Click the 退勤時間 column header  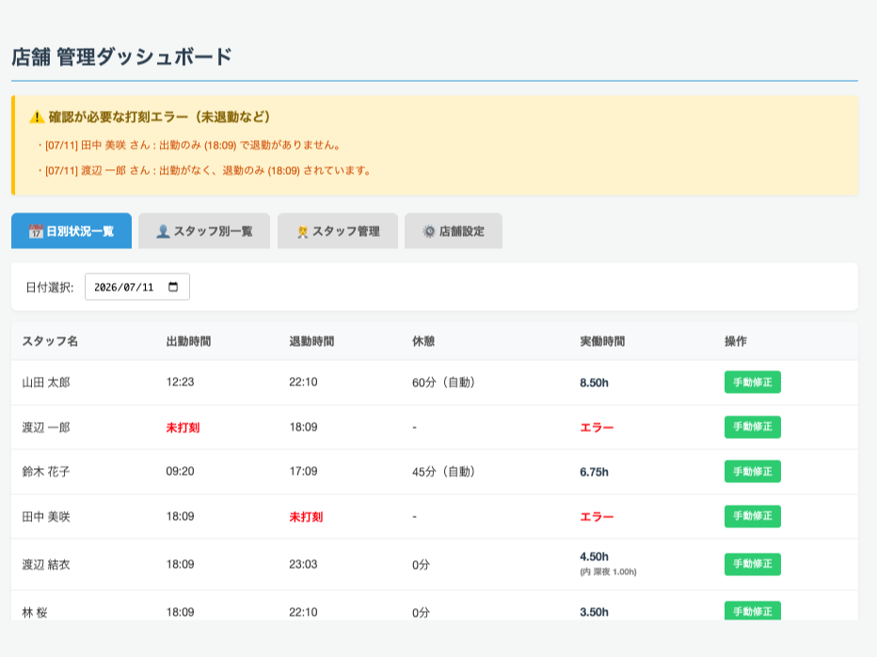click(311, 341)
